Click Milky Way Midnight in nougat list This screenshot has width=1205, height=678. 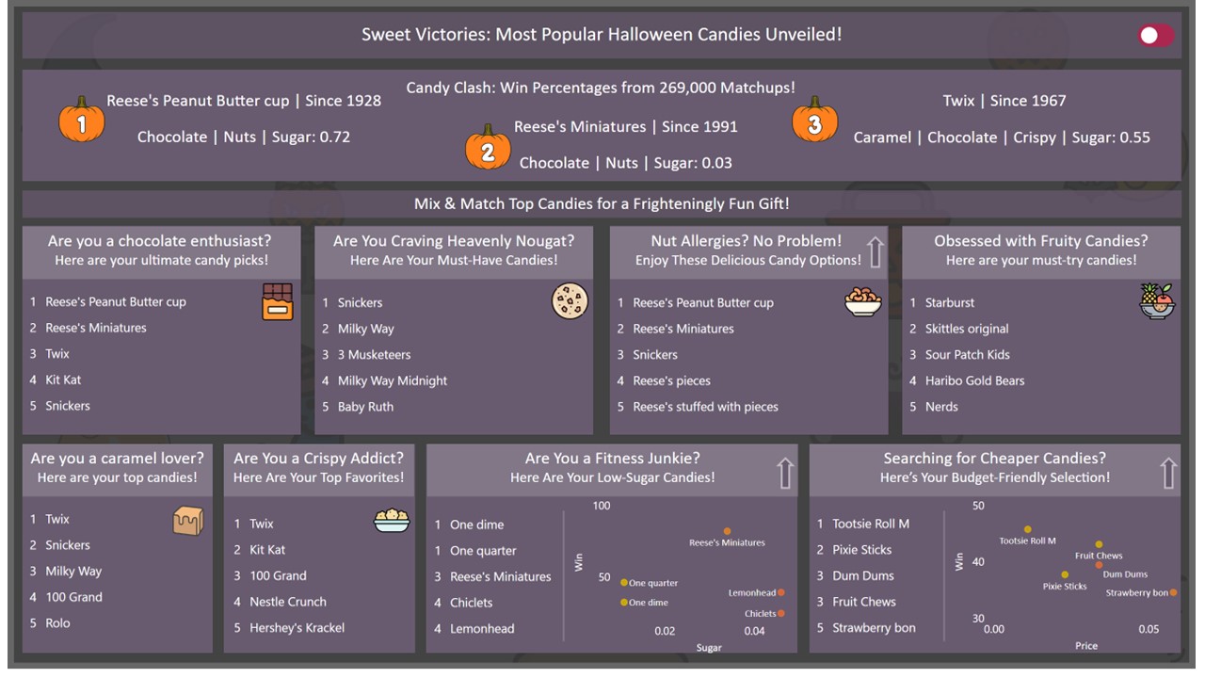(393, 380)
